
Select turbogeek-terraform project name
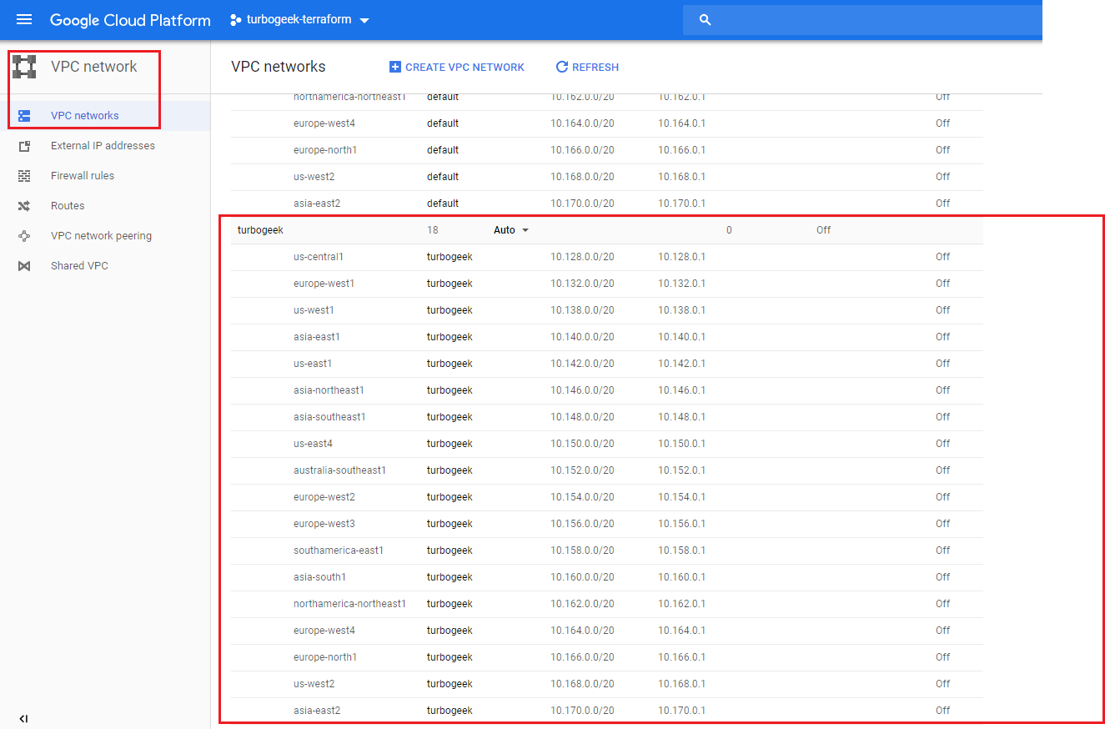299,20
